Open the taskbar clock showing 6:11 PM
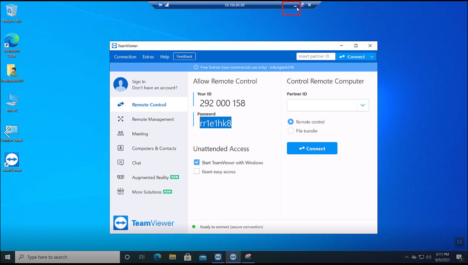468x265 pixels. 442,257
